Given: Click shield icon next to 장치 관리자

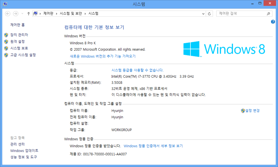Looking at the screenshot, I should [x=6, y=35].
